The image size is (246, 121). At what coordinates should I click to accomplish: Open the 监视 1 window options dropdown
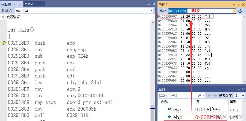(x=234, y=89)
